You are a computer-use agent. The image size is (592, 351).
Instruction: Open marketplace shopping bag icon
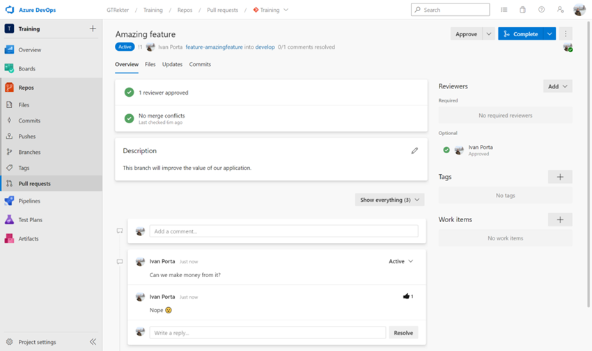pyautogui.click(x=522, y=10)
